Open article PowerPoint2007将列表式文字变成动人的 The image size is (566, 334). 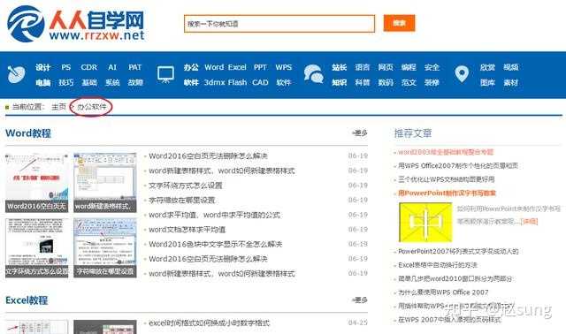(x=458, y=252)
